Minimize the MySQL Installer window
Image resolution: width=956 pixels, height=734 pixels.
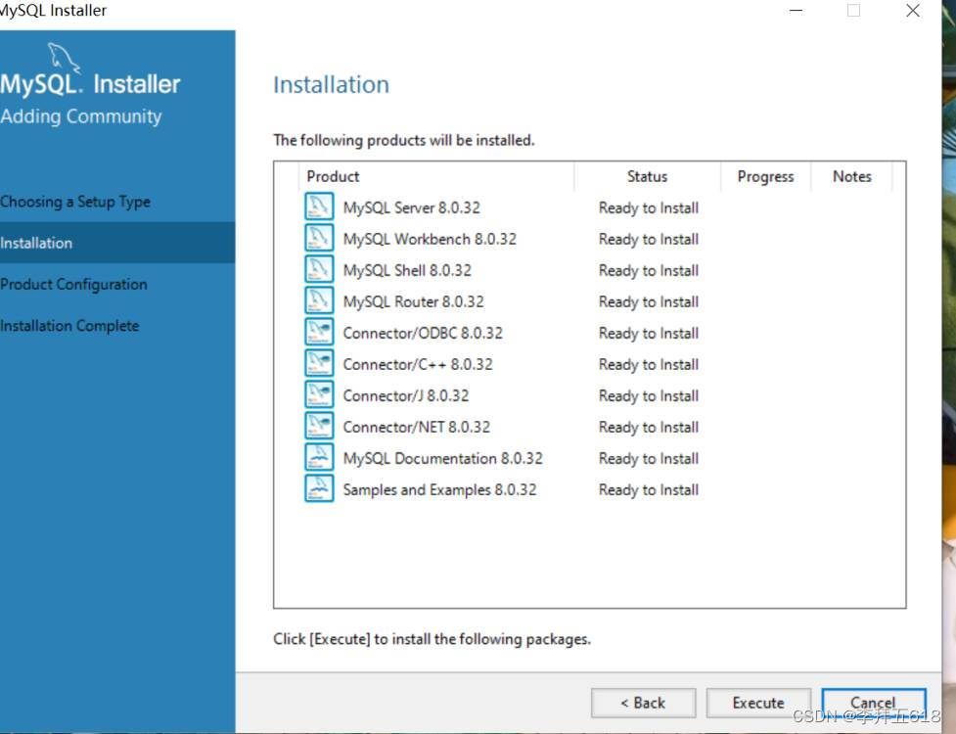pos(796,11)
